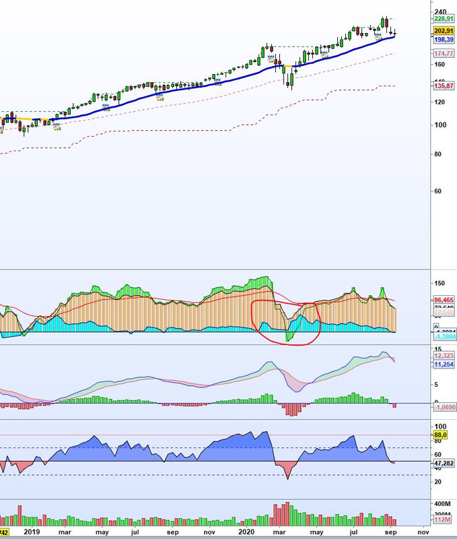The width and height of the screenshot is (457, 539).
Task: Click the 11,254 MACD value label
Action: [444, 364]
